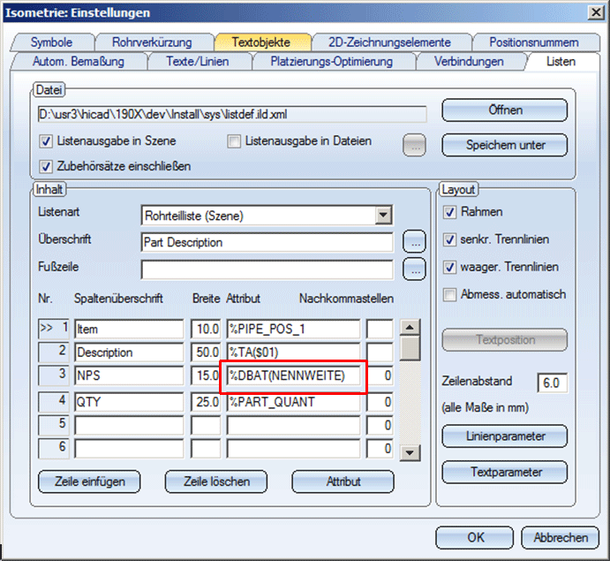This screenshot has width=610, height=561.
Task: Close the Isometrie Einstellungen dialog
Action: 596,13
